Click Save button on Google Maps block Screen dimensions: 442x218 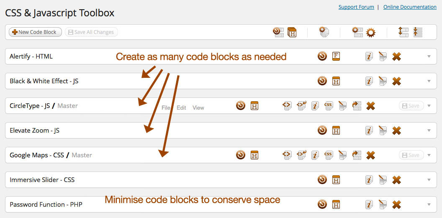click(x=411, y=155)
